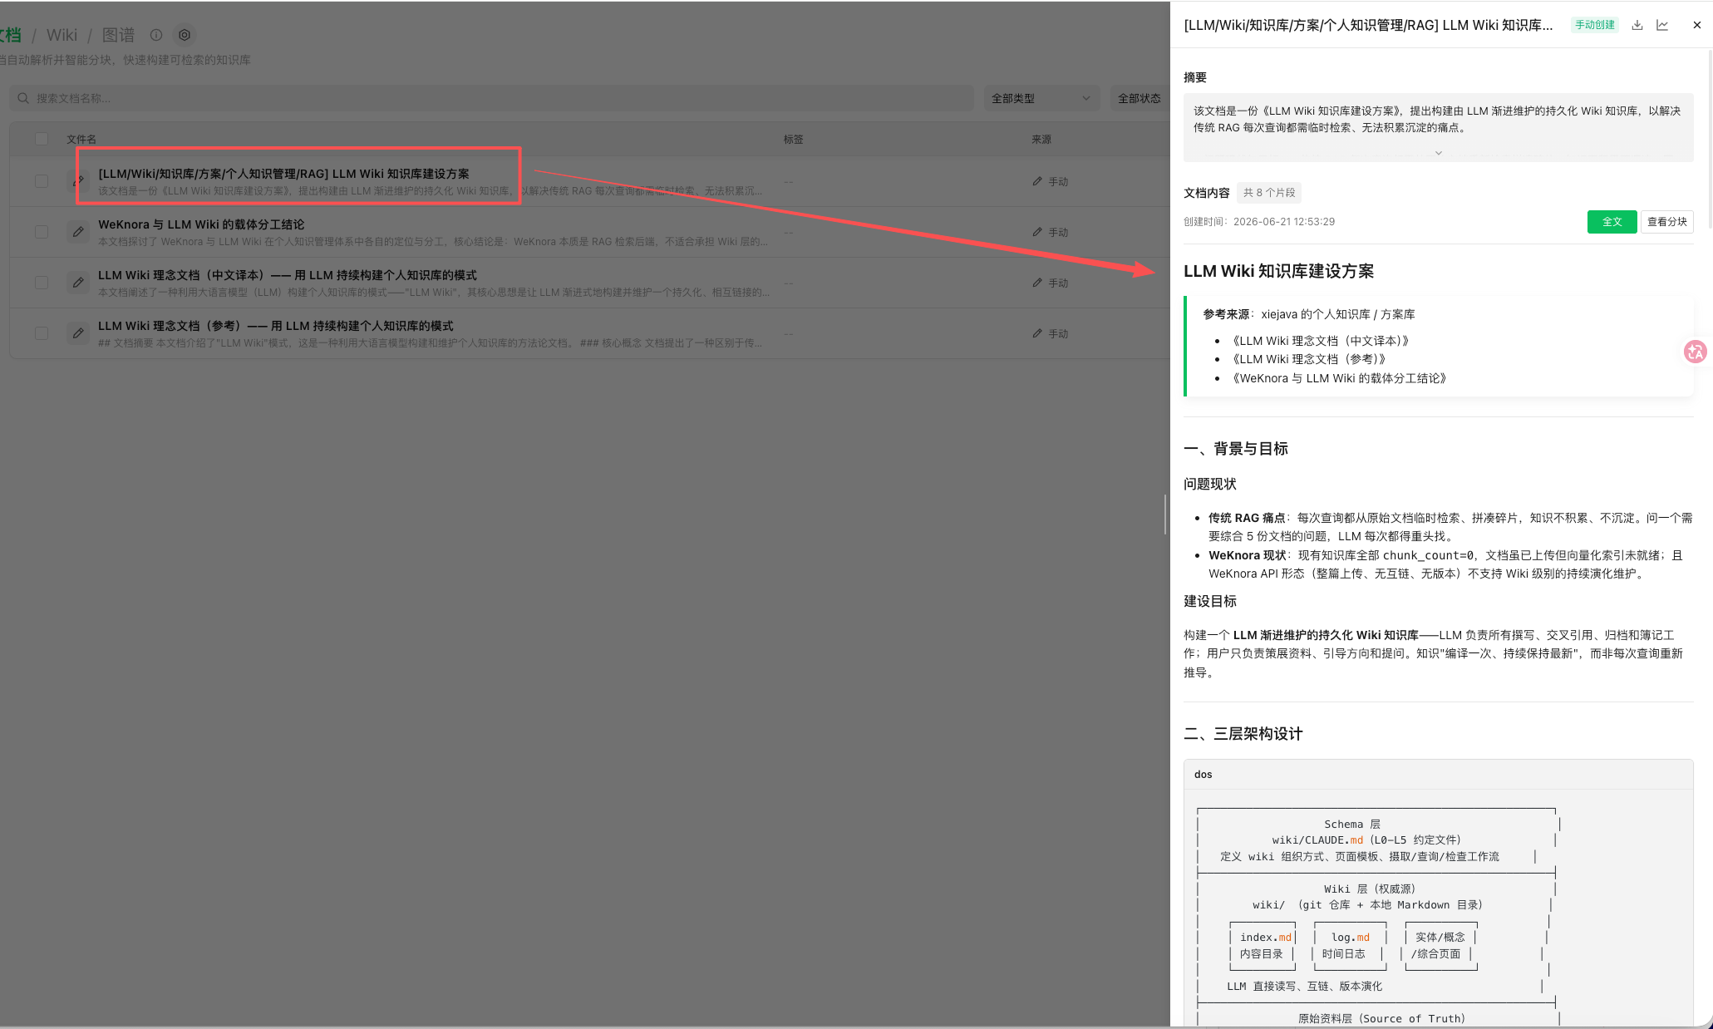The width and height of the screenshot is (1713, 1029).
Task: Tick the checkbox for the 理念文档（参考）row
Action: 42,333
